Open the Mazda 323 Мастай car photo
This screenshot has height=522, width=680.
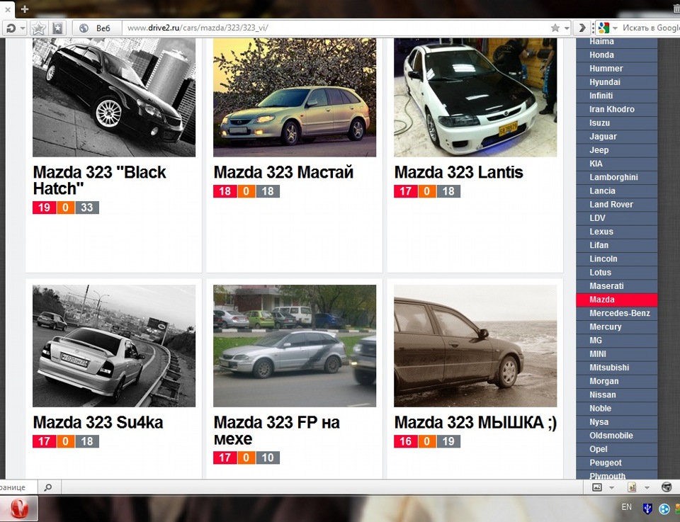pyautogui.click(x=295, y=97)
